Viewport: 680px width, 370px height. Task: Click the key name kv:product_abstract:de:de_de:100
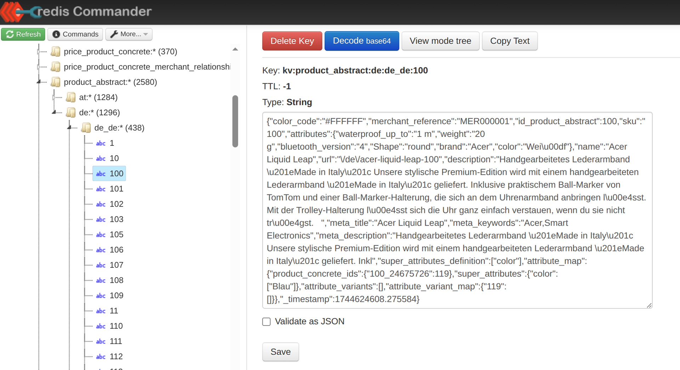point(355,70)
